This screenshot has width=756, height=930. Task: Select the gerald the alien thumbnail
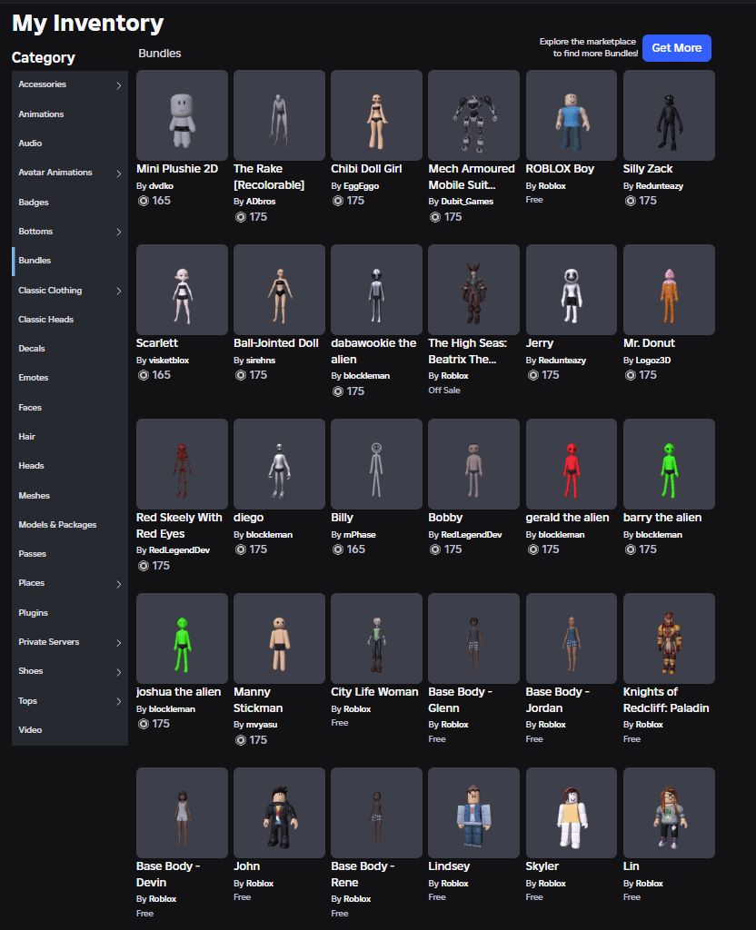(571, 464)
